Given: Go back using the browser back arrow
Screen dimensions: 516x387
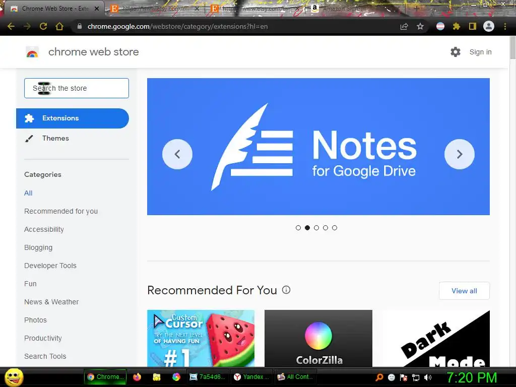Looking at the screenshot, I should [11, 26].
